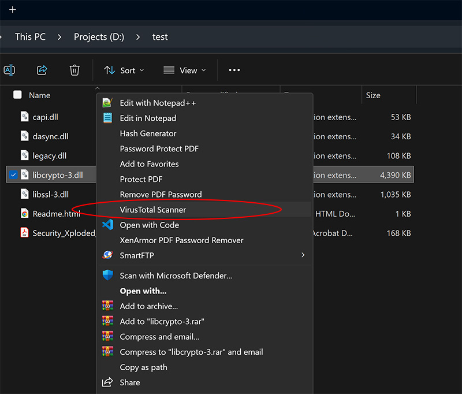Screen dimensions: 462x394
Task: Uncheck the libcrypto-3.dll selection checkbox
Action: [x=14, y=174]
